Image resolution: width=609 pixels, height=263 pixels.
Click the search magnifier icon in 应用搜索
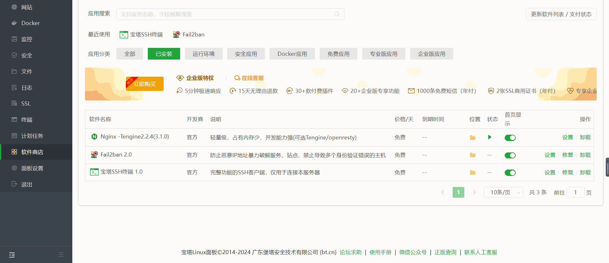click(x=337, y=14)
